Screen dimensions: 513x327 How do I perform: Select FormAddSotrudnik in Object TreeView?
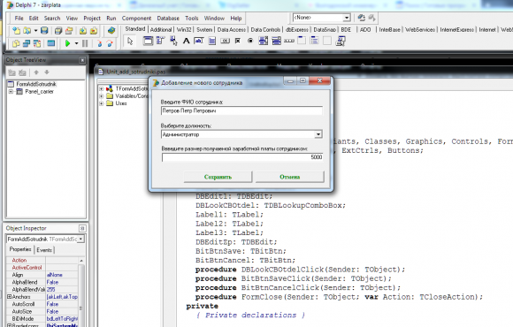pos(36,84)
